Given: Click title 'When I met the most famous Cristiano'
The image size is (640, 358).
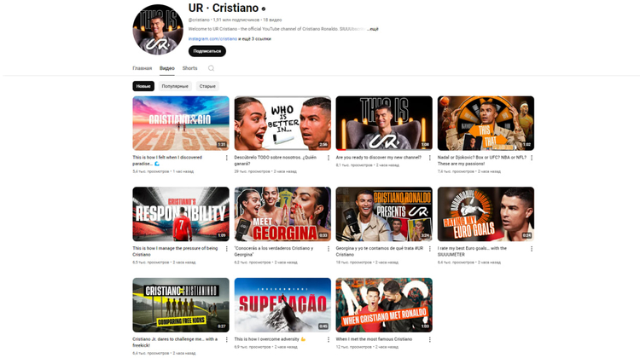Looking at the screenshot, I should tap(374, 339).
